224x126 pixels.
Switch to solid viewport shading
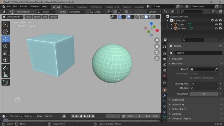[x=146, y=17]
